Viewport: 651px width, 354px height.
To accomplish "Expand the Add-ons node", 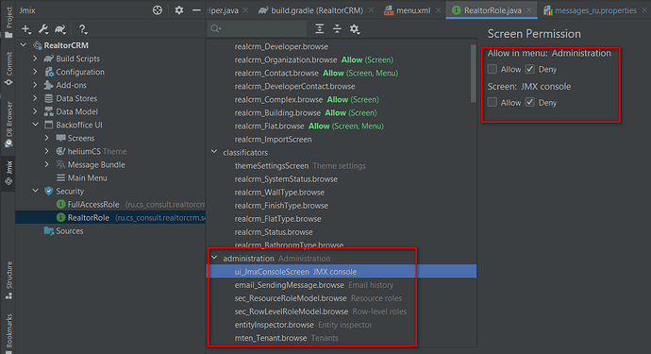I will [35, 85].
